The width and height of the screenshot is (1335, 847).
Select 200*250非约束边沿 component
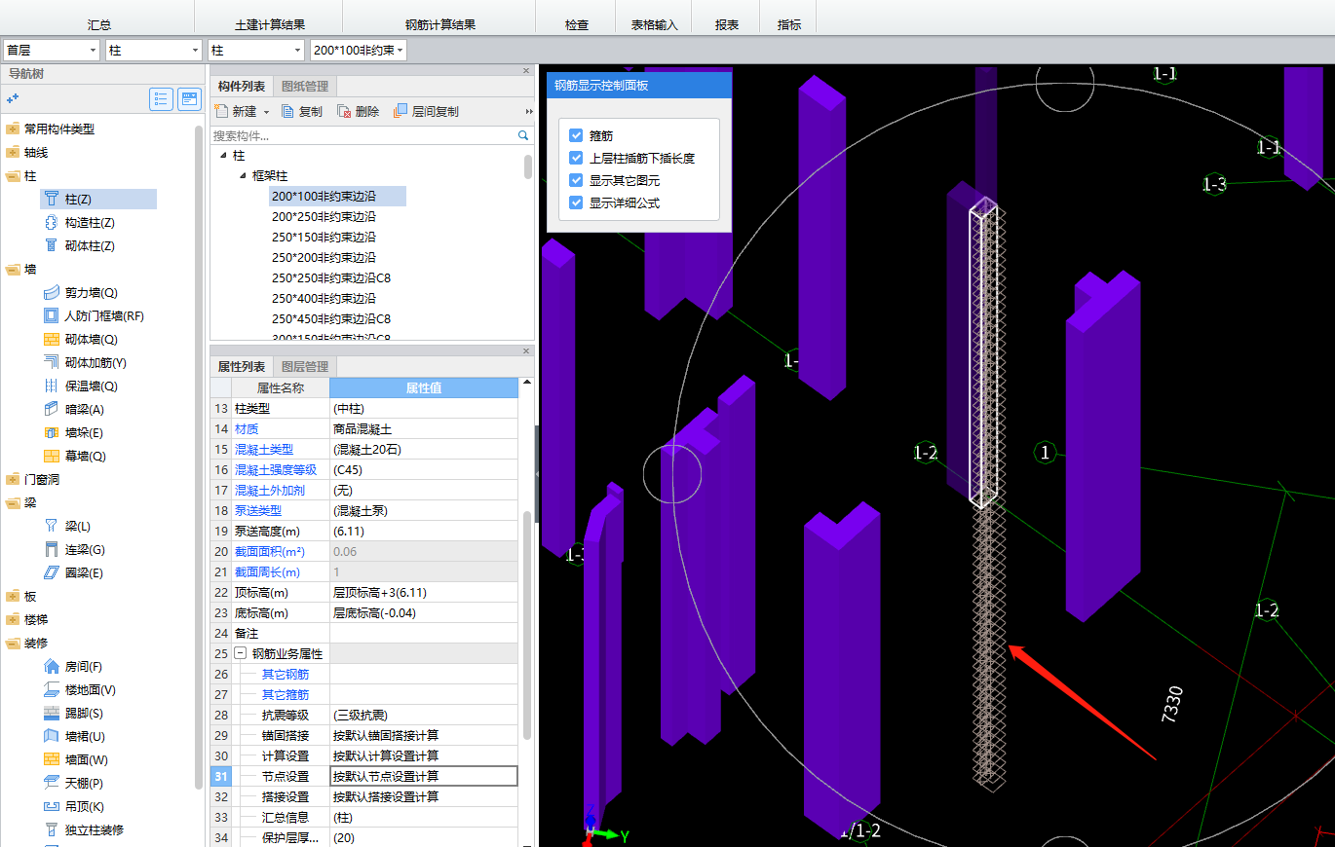click(324, 216)
